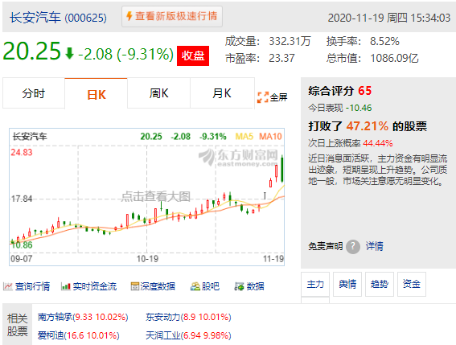The width and height of the screenshot is (456, 345).
Task: Click the 打败了 47.21% 的股票 text
Action: pyautogui.click(x=368, y=126)
